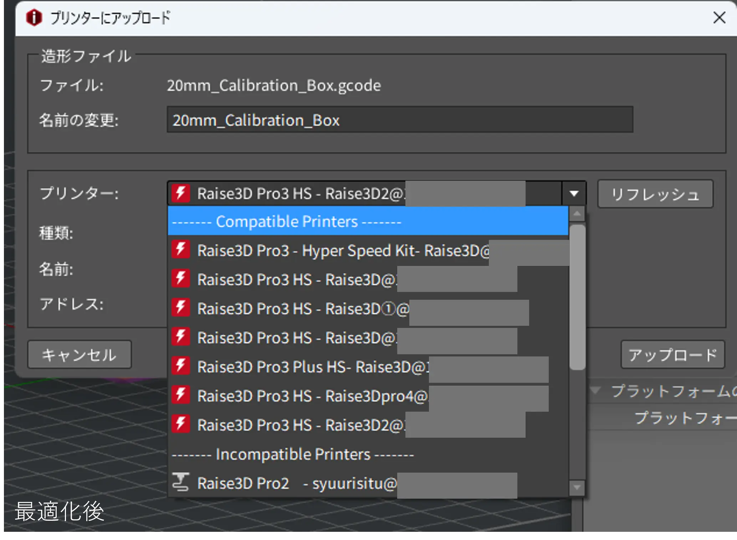Click the rename field 20mm_Calibration_Box

coord(399,120)
